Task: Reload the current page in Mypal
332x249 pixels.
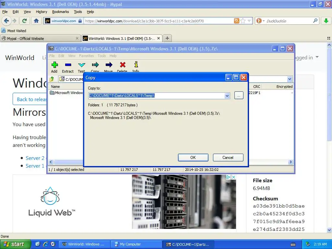Action: coord(25,21)
